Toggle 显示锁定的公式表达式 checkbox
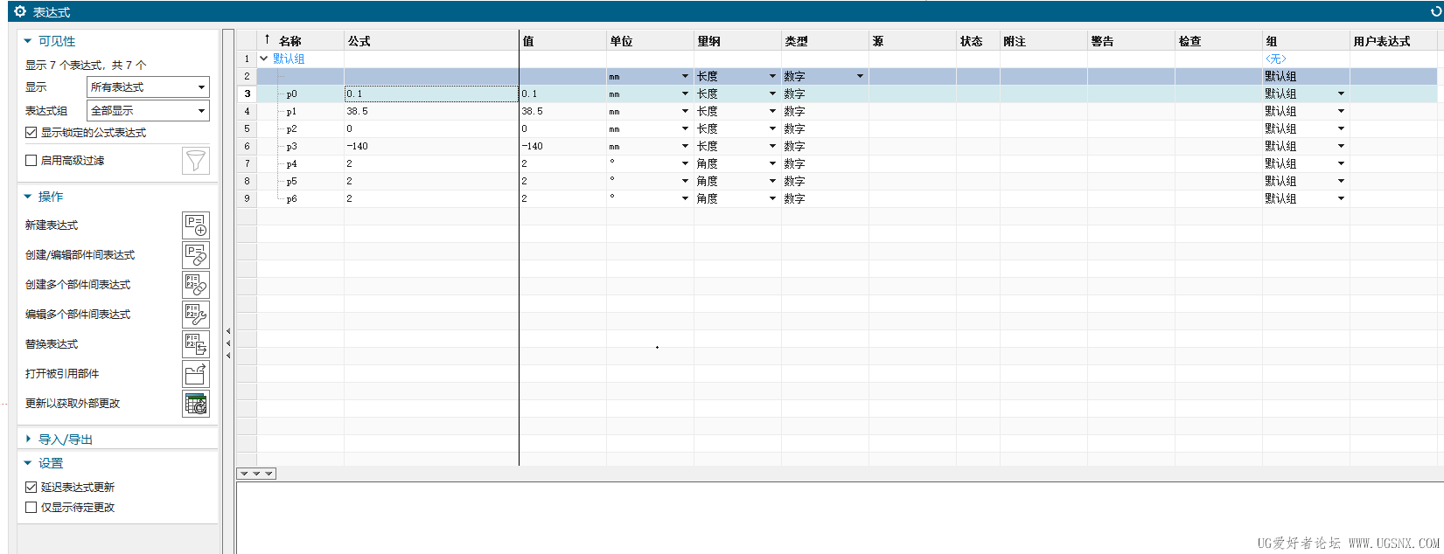Screen dimensions: 1444x554 [x=31, y=133]
